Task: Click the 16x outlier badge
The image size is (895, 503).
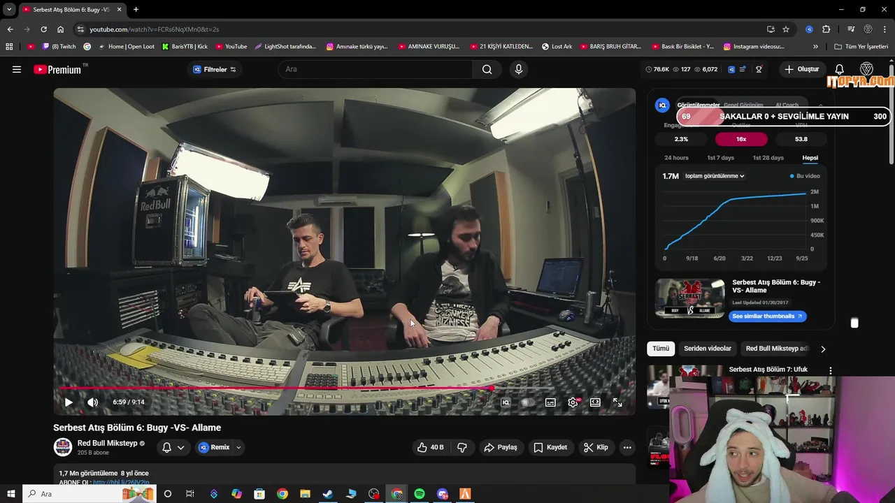Action: [741, 139]
